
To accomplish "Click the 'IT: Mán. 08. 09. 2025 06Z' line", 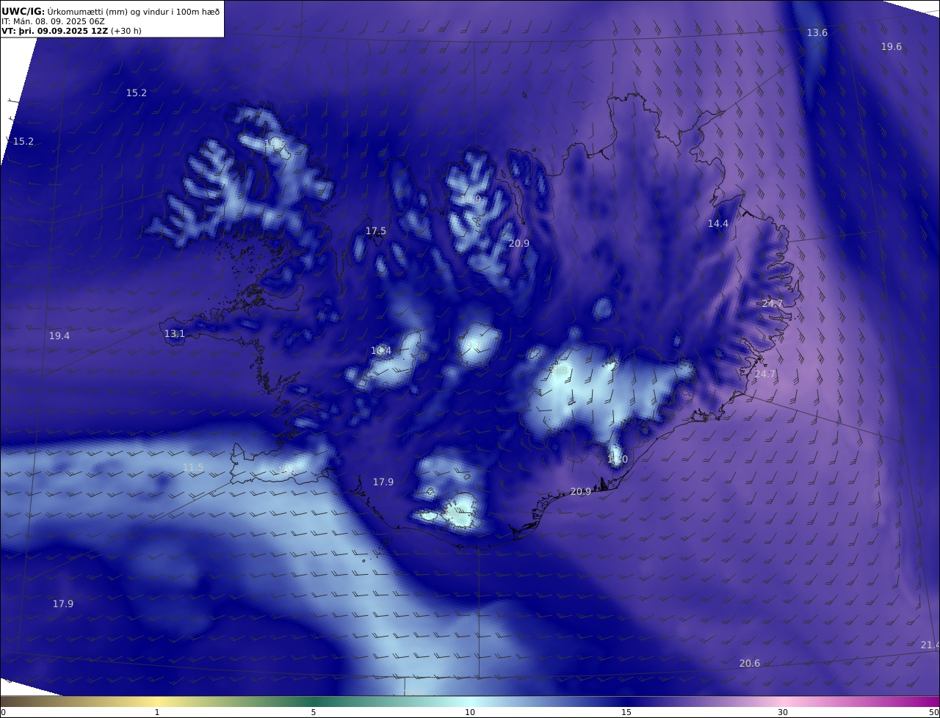I will point(53,21).
